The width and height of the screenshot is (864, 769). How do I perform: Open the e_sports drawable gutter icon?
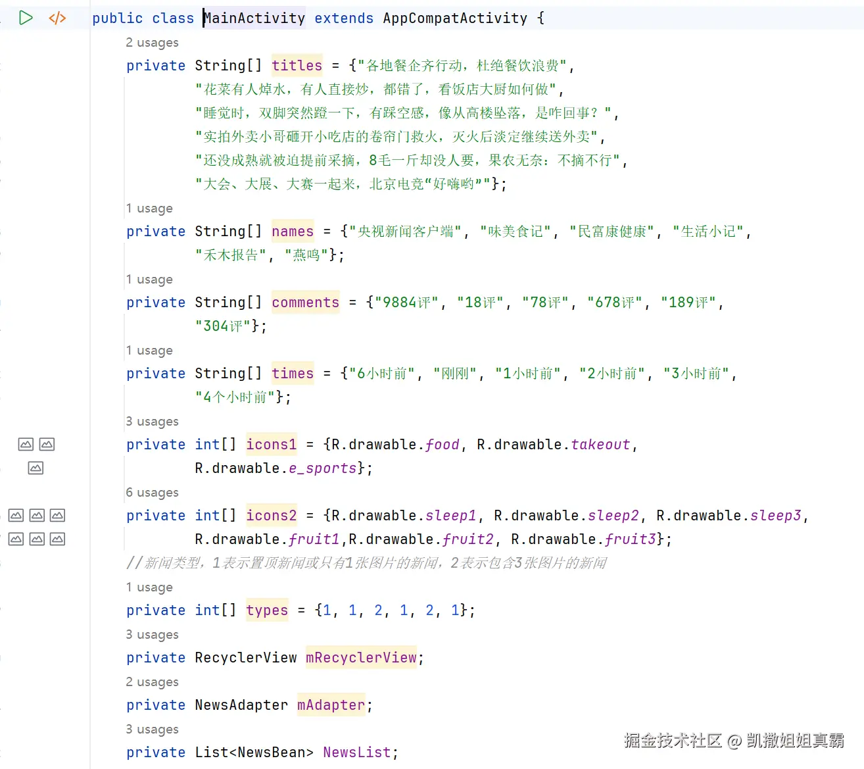click(36, 468)
